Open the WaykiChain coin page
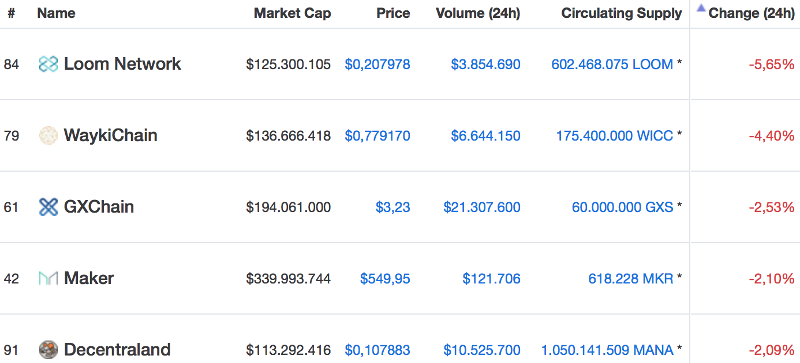This screenshot has height=363, width=800. click(111, 135)
